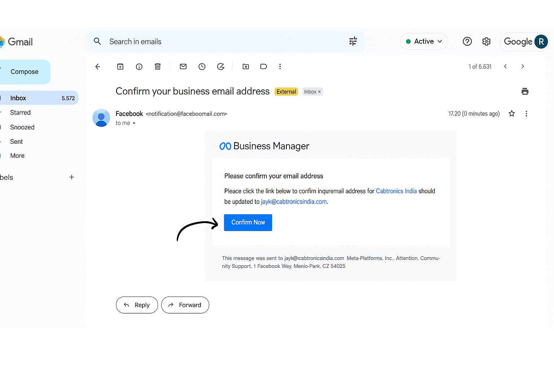This screenshot has height=369, width=554.
Task: Archive this email
Action: pos(120,67)
